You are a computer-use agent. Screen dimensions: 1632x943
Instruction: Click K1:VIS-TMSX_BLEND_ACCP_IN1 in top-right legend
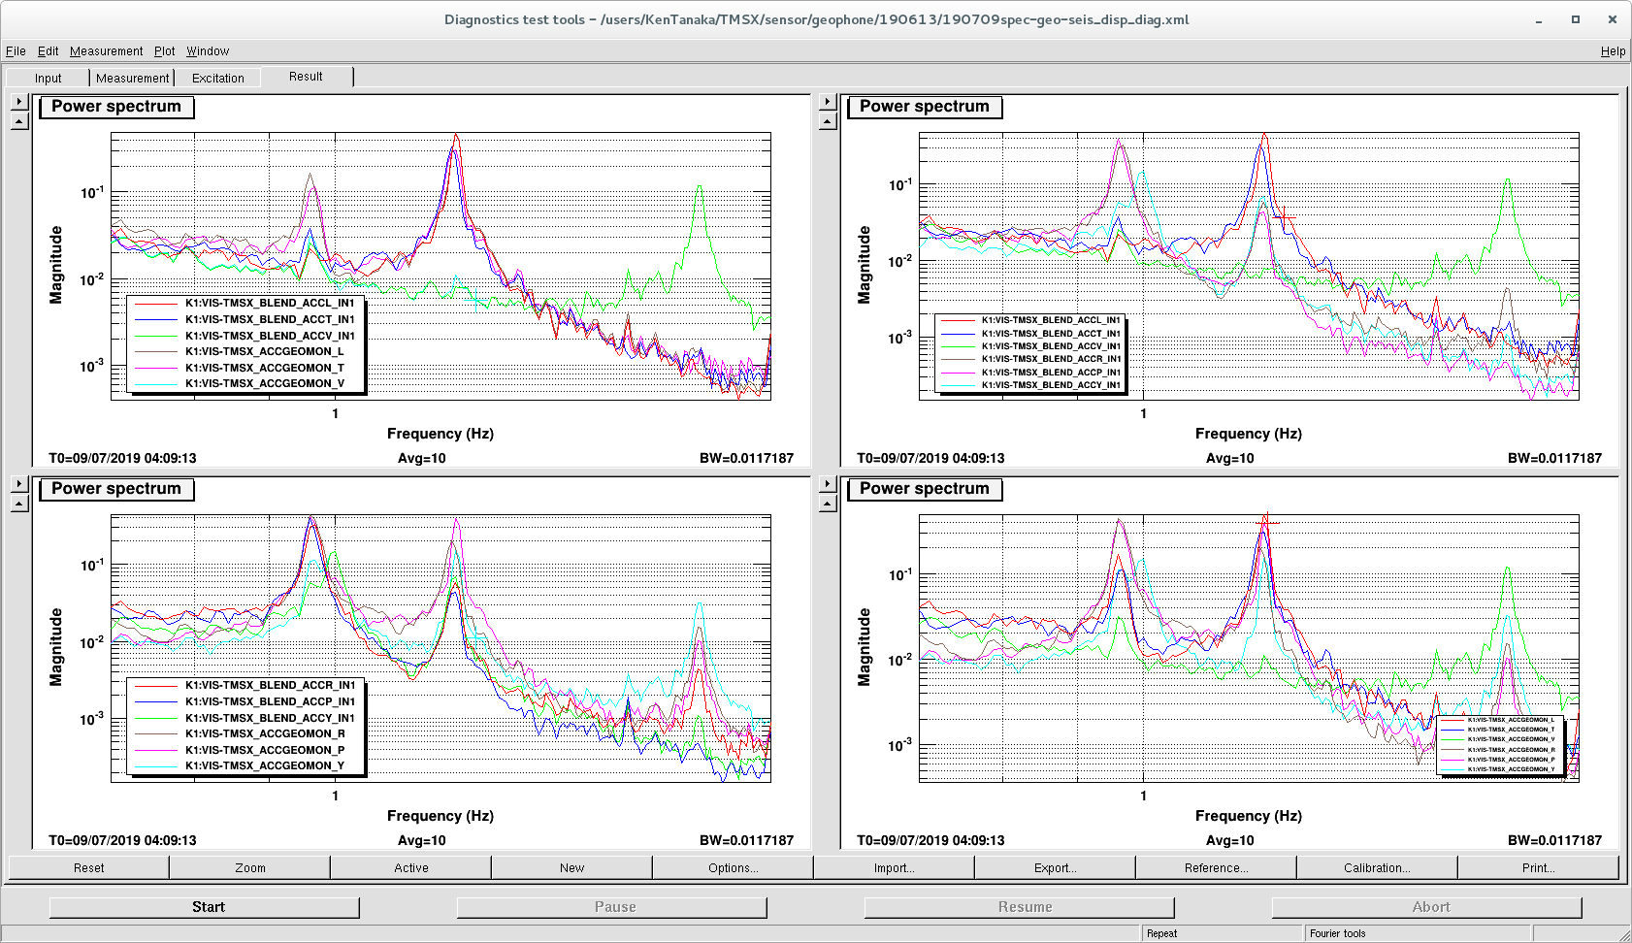(1051, 373)
